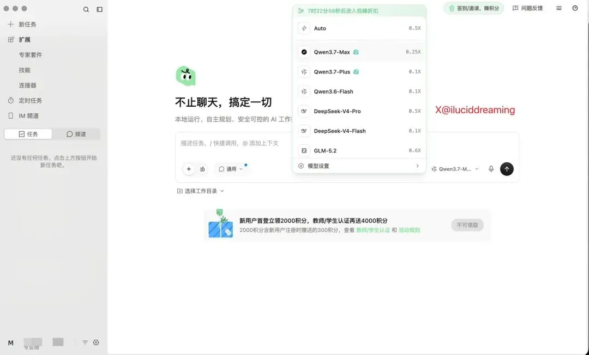Screen dimensions: 589x355
Task: Open the 扩展 section
Action: pos(25,40)
